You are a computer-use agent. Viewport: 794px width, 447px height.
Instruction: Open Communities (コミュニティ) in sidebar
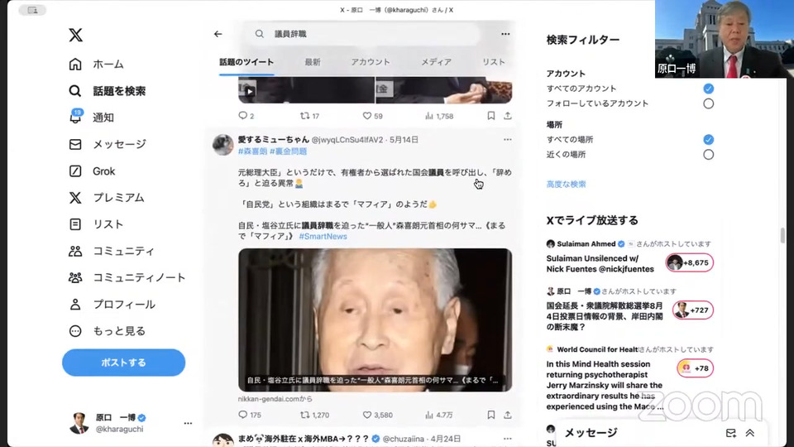[x=112, y=251]
